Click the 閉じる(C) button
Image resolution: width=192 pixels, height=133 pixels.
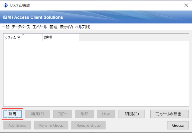132,114
